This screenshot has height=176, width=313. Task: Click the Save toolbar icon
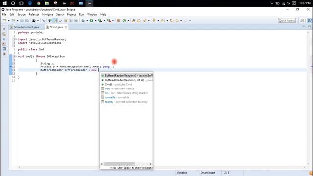22,21
